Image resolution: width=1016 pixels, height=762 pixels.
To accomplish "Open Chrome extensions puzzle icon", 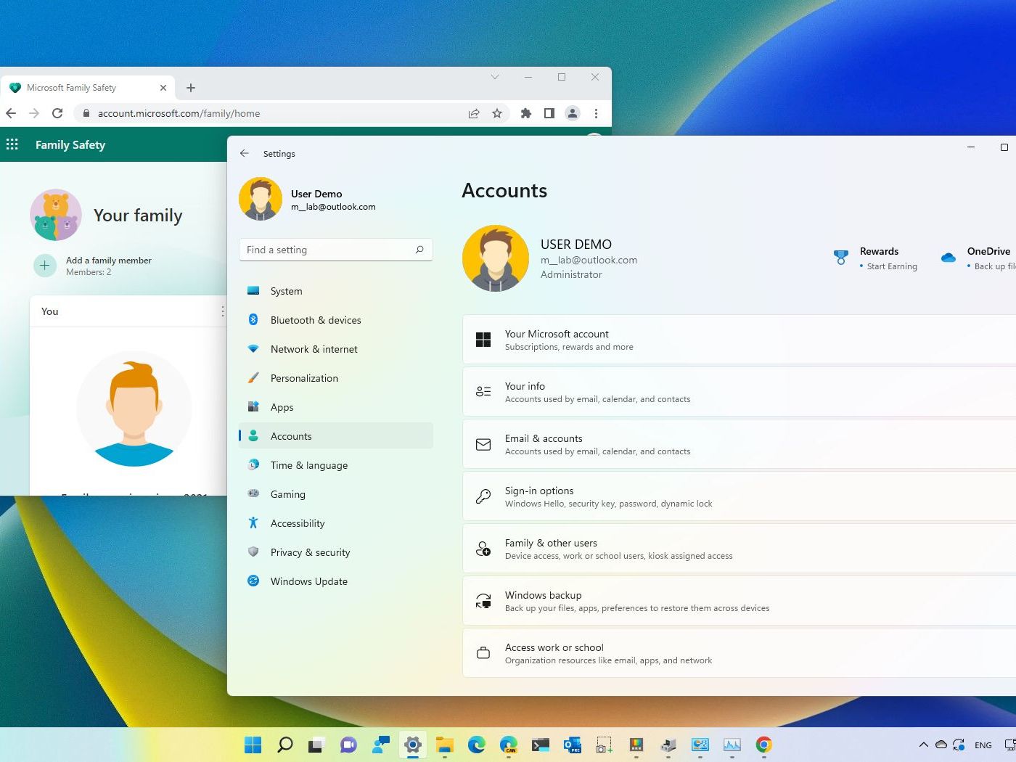I will (526, 113).
